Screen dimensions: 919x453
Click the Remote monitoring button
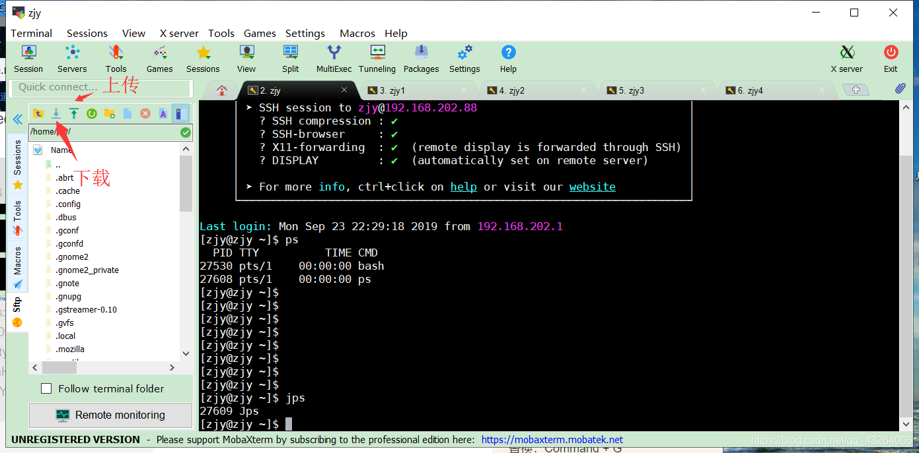click(x=111, y=415)
